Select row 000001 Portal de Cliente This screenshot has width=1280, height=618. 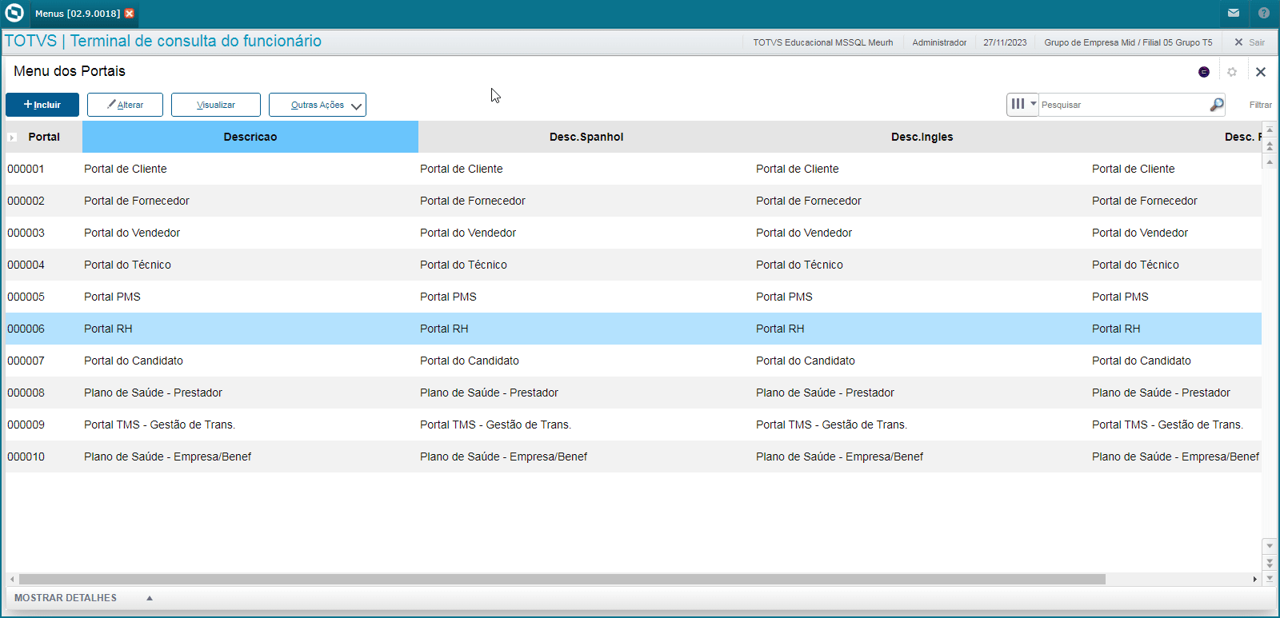coord(634,169)
